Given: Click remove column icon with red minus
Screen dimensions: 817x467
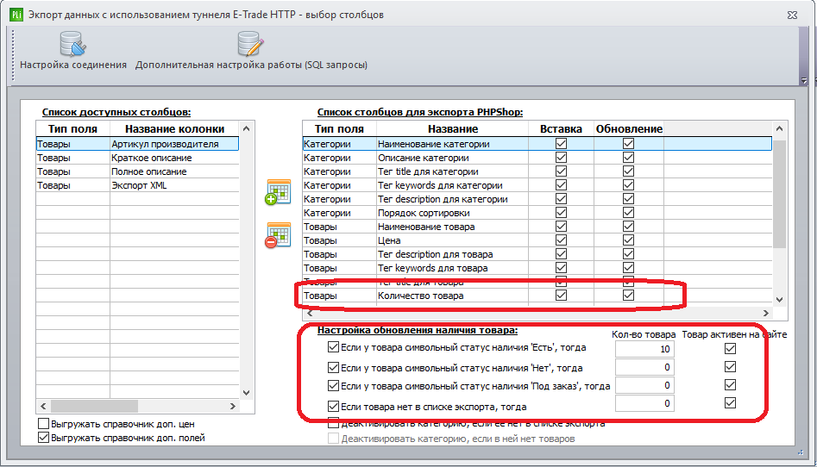Looking at the screenshot, I should (x=278, y=235).
